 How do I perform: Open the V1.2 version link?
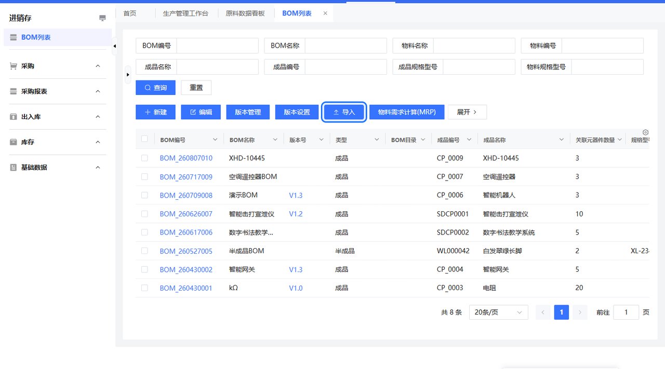296,214
